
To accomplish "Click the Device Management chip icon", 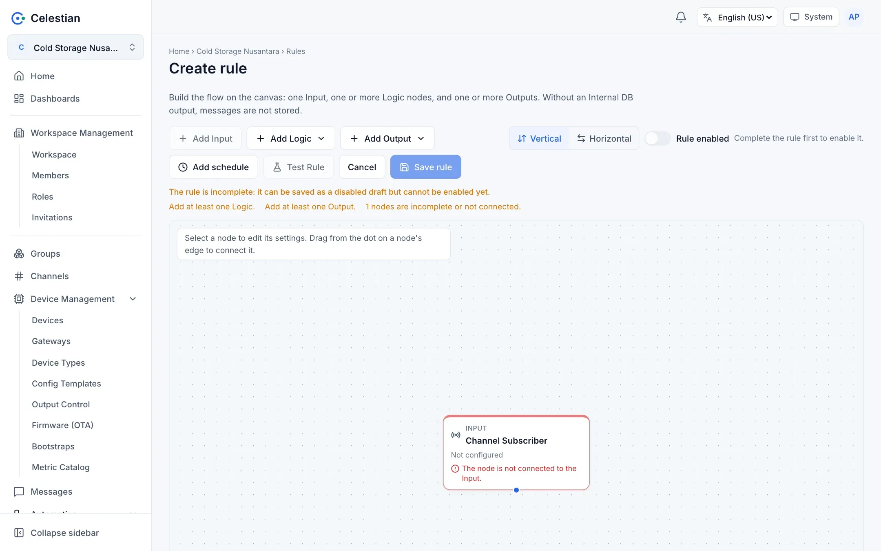I will tap(19, 299).
